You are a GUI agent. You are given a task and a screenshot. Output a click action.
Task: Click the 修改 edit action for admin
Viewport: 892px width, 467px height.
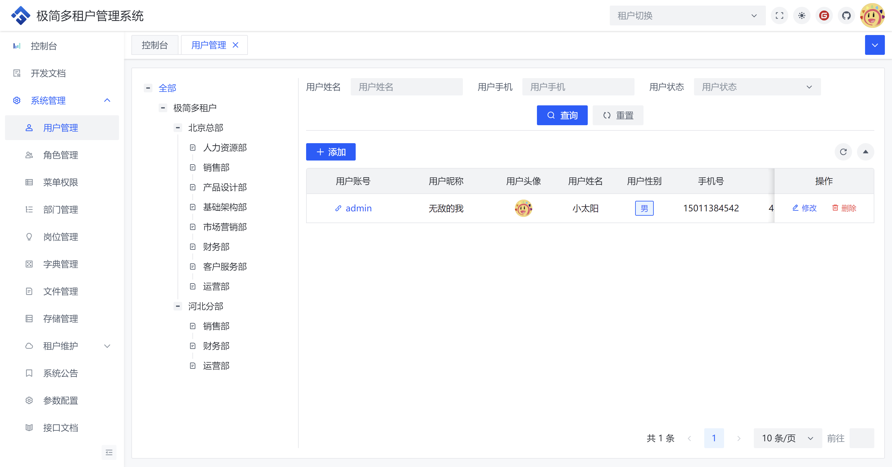[804, 208]
